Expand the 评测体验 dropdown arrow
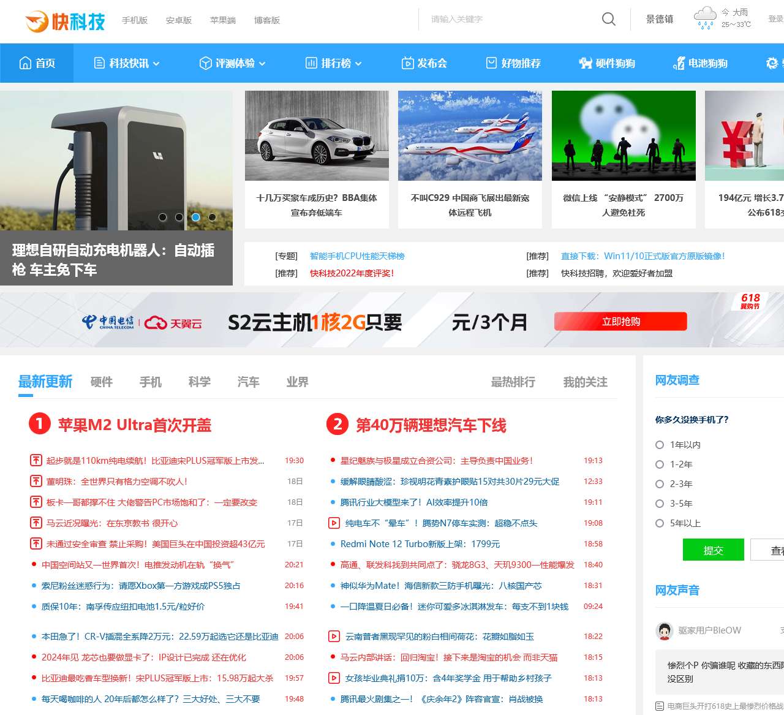 (262, 64)
